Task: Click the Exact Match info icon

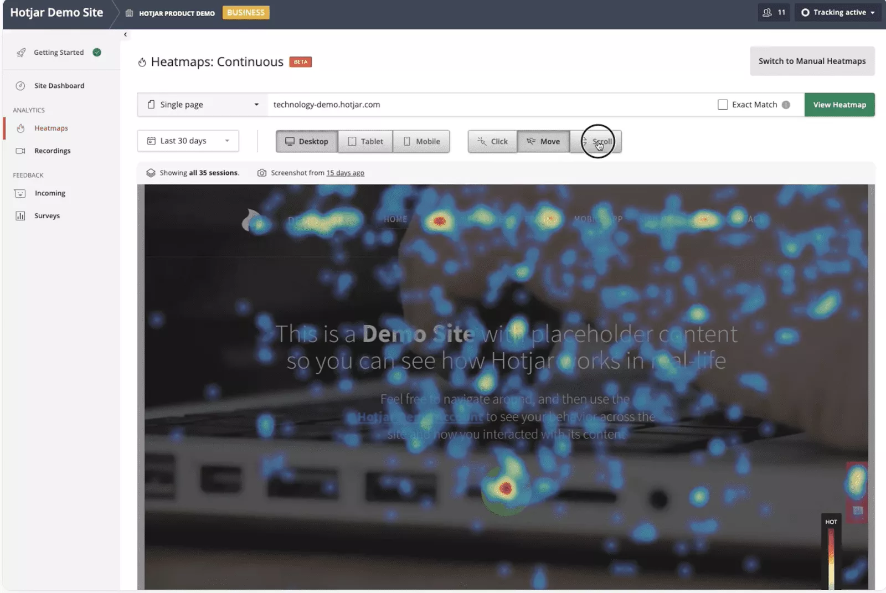Action: click(x=786, y=105)
